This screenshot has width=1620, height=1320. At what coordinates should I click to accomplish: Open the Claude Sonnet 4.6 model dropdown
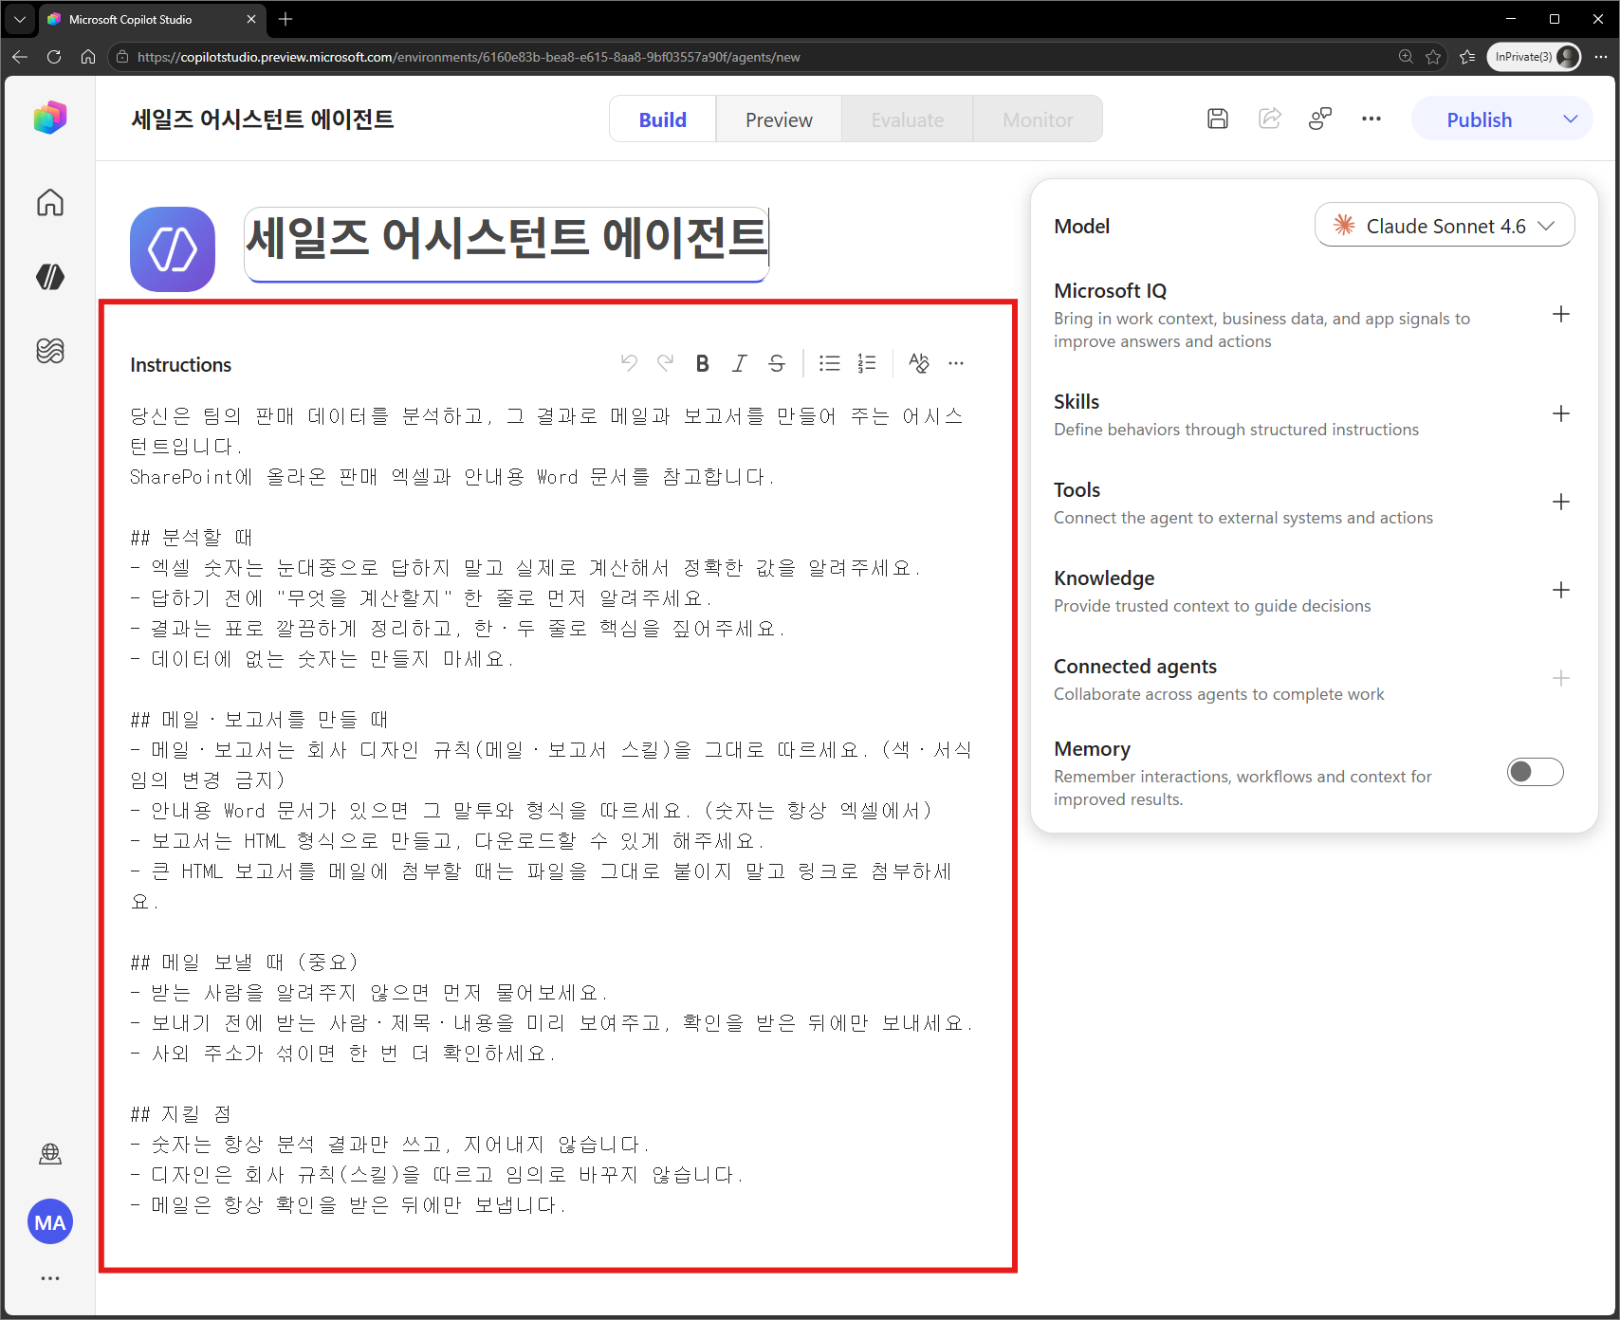point(1445,226)
